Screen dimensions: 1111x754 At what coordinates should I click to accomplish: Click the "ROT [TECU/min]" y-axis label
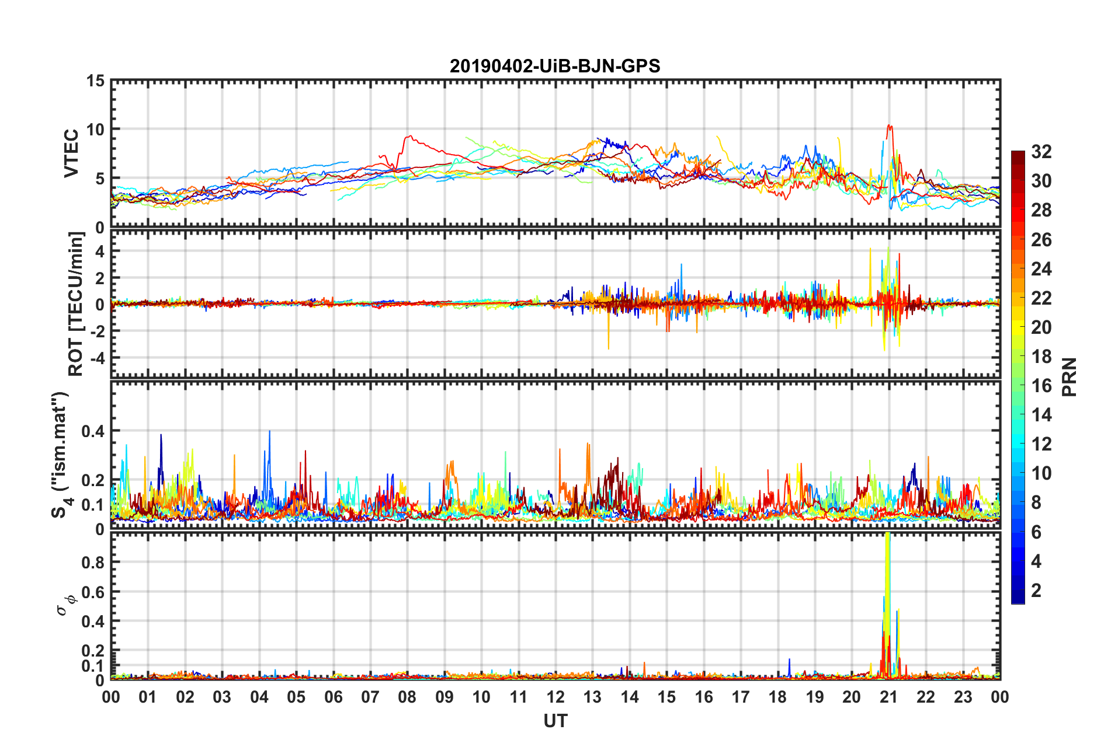[76, 304]
